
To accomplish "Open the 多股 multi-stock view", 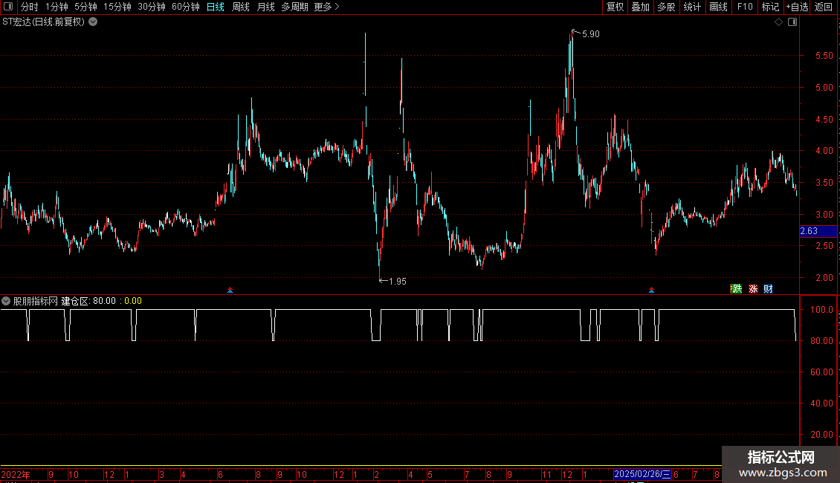I will pyautogui.click(x=666, y=7).
